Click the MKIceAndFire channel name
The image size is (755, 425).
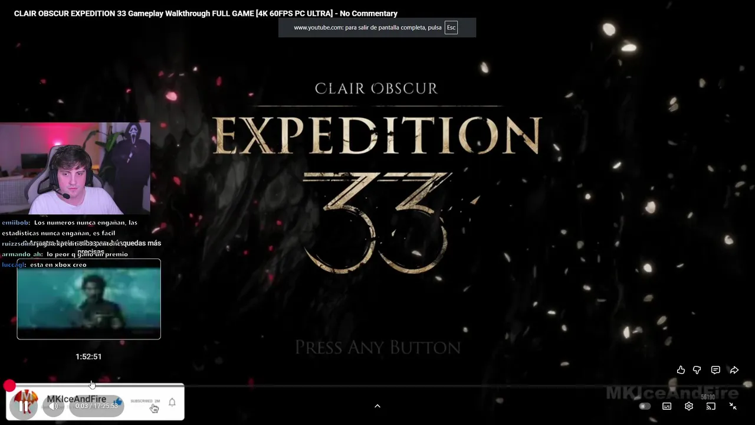point(76,399)
